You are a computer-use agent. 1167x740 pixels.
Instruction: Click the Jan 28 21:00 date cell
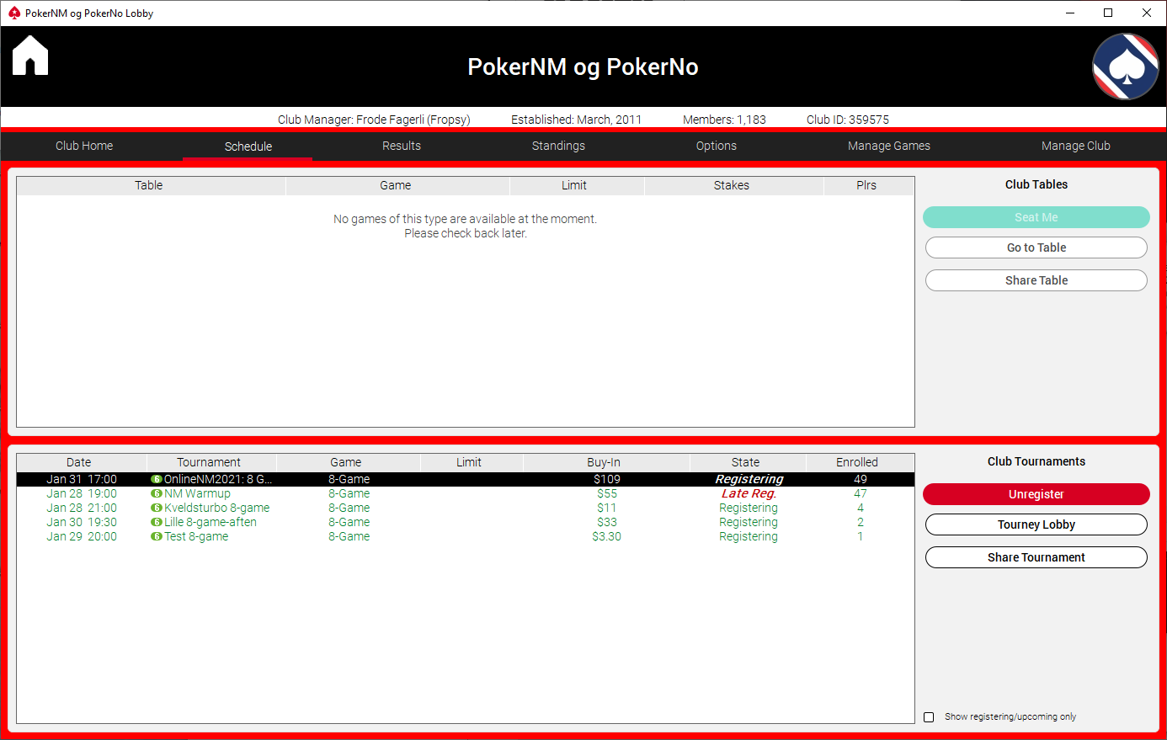pos(82,508)
